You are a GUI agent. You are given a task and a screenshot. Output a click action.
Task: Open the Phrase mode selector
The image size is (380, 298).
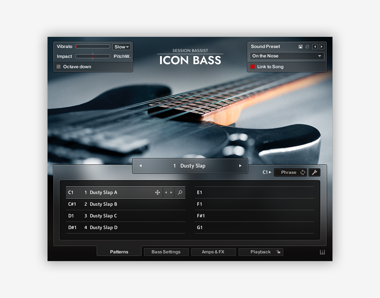[290, 172]
